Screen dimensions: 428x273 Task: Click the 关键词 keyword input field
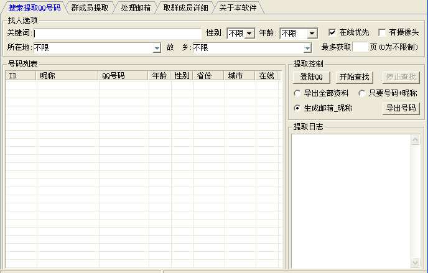118,34
